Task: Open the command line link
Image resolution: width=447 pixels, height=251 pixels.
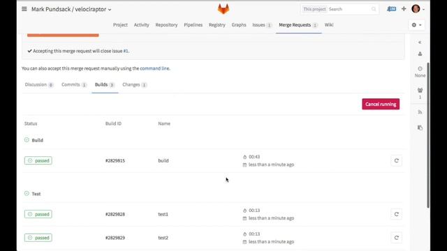Action: [x=154, y=68]
